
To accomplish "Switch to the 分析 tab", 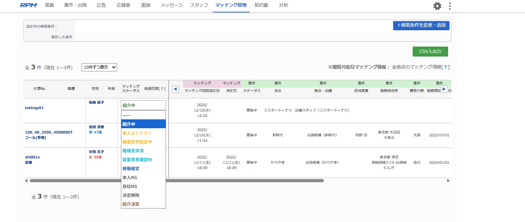I will click(x=283, y=5).
